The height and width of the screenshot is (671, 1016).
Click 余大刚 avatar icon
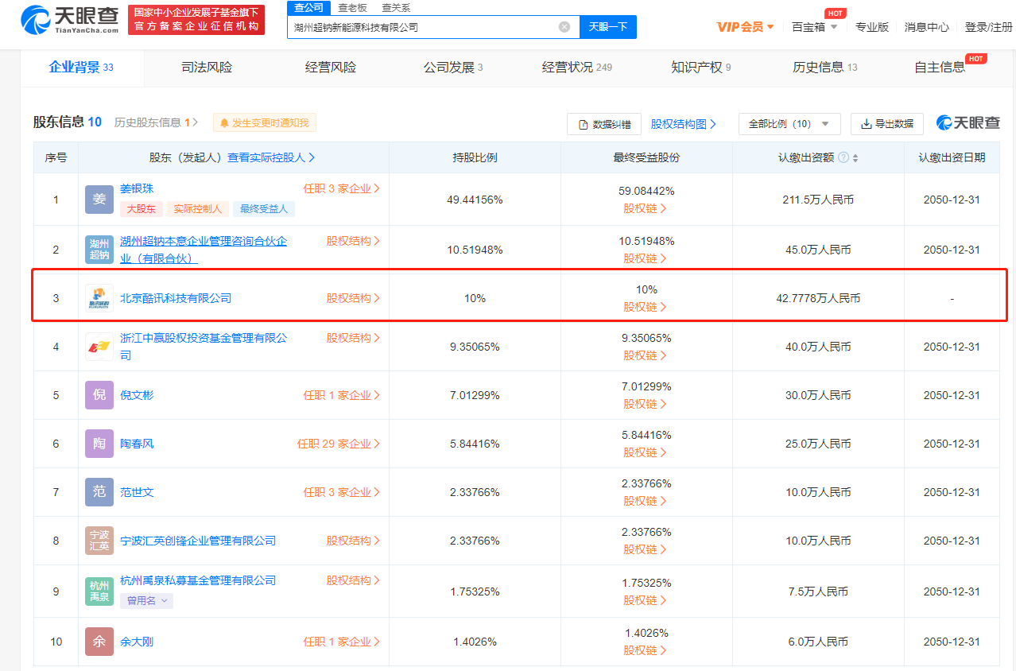click(x=99, y=642)
